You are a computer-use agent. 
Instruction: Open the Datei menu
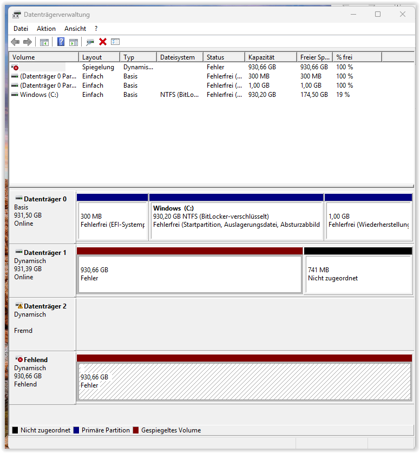pos(21,29)
